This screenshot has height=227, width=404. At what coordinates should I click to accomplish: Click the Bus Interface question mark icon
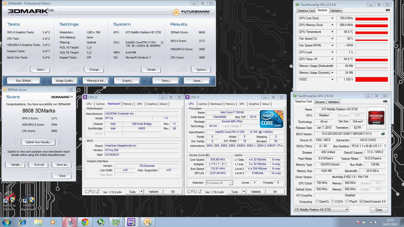(385, 146)
